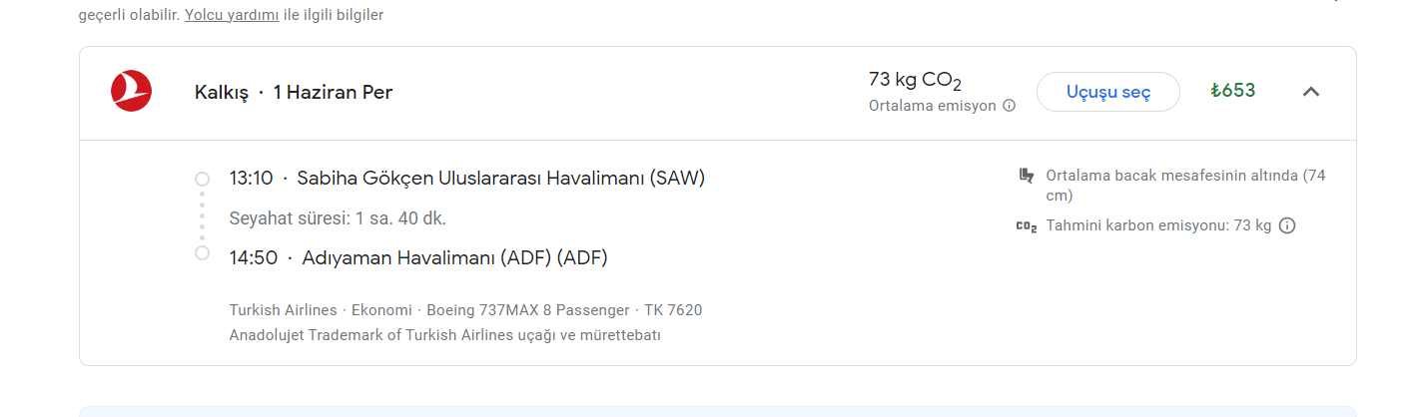1421x417 pixels.
Task: Click Sabiha Gökçen Uluslararası Havalimanı (SAW) text
Action: [501, 179]
